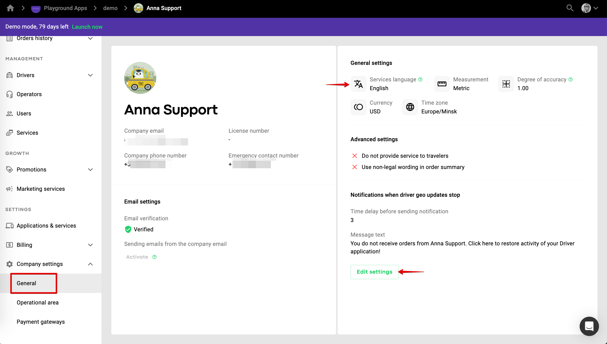Click the Services language translate icon

[358, 84]
